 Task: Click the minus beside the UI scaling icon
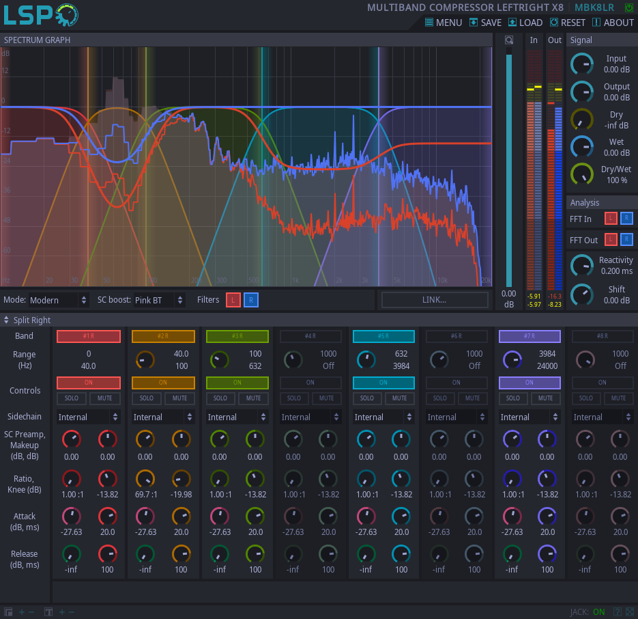tap(31, 612)
